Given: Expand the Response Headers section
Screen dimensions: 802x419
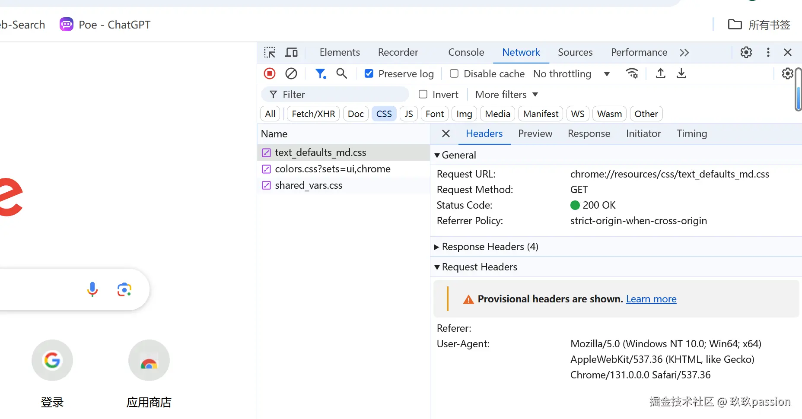Looking at the screenshot, I should click(486, 247).
